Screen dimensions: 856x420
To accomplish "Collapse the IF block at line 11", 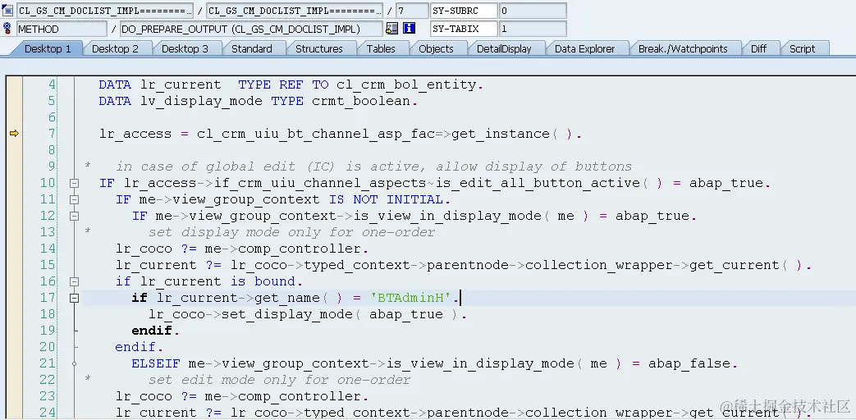I will (x=74, y=199).
